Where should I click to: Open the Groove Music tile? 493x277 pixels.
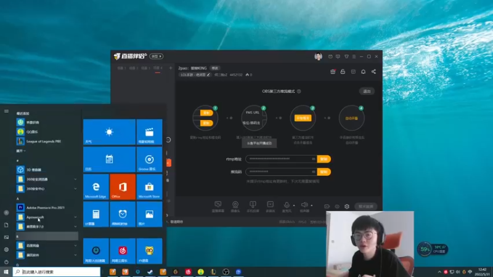pos(149,159)
